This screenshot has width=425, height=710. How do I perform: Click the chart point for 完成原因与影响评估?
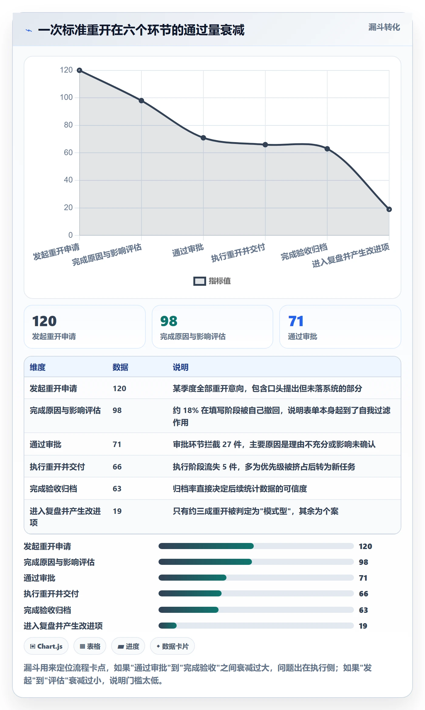(x=141, y=101)
